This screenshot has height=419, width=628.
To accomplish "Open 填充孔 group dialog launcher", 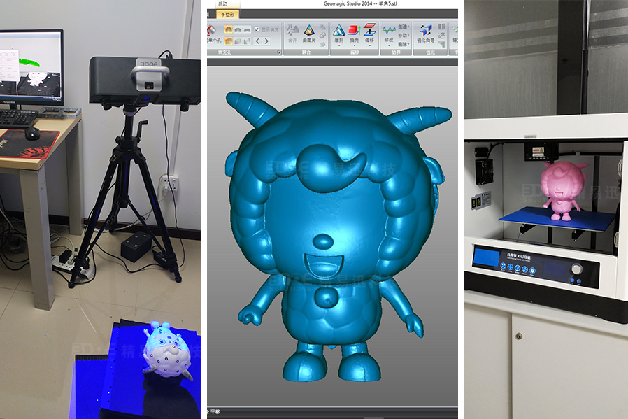I will click(x=279, y=52).
